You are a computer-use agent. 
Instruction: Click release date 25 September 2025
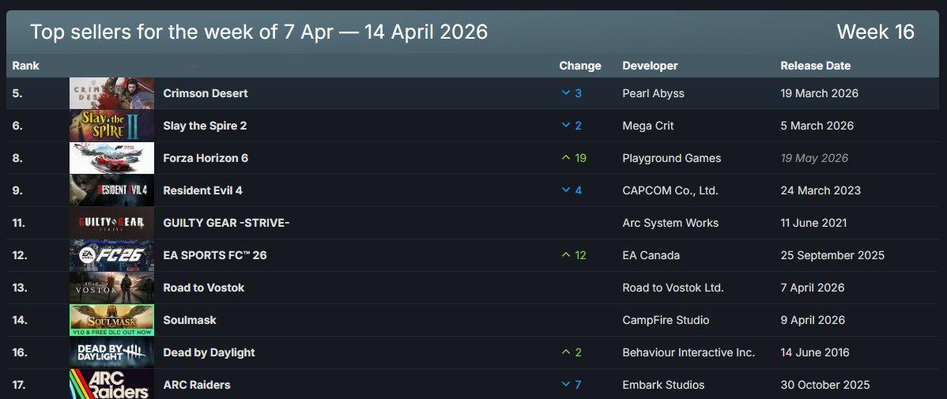coord(832,255)
